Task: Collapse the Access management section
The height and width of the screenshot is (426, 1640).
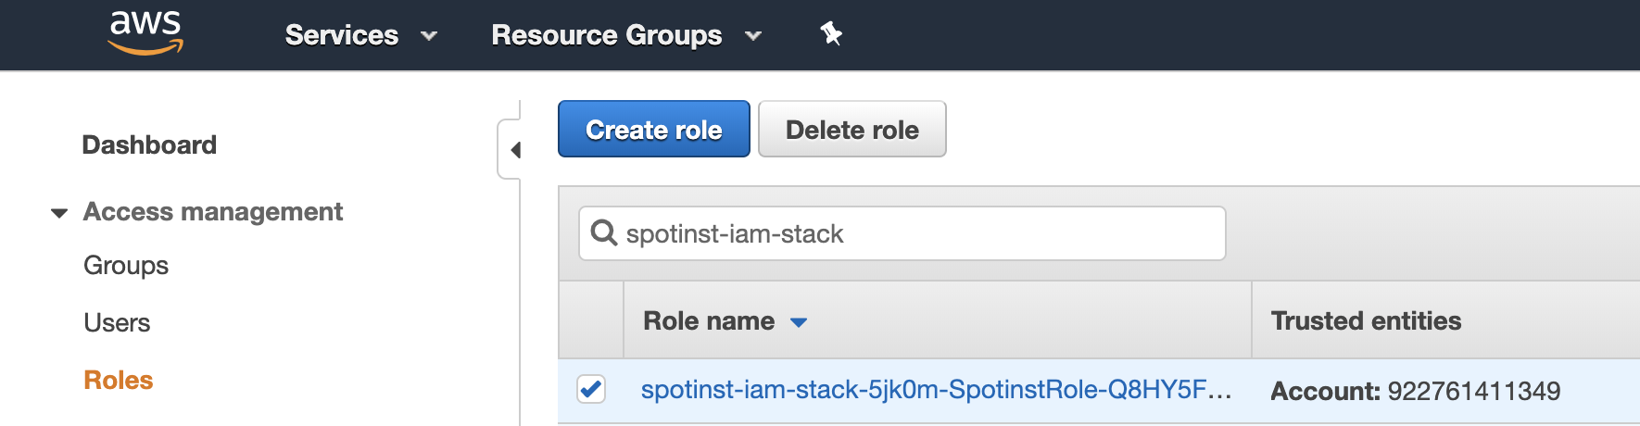Action: click(x=59, y=213)
